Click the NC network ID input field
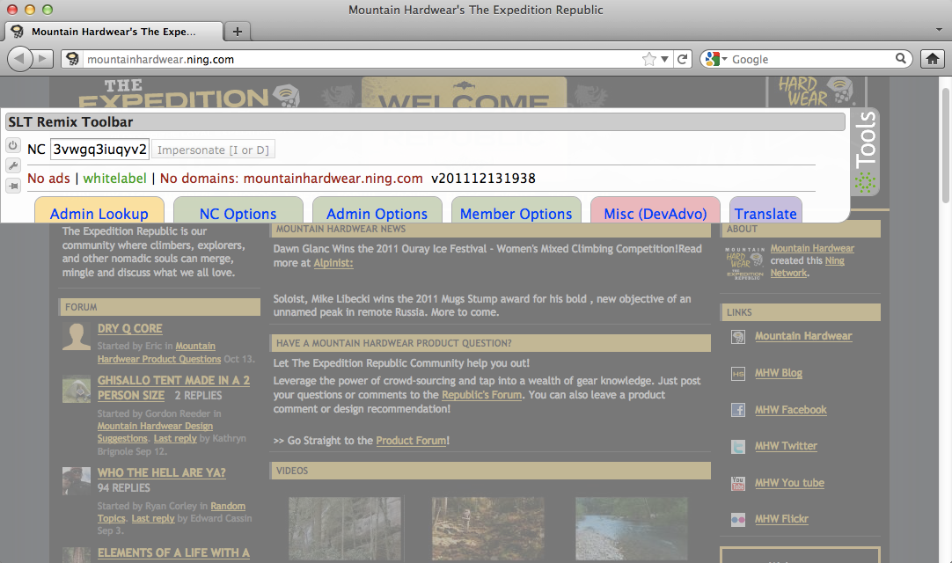 [x=99, y=150]
